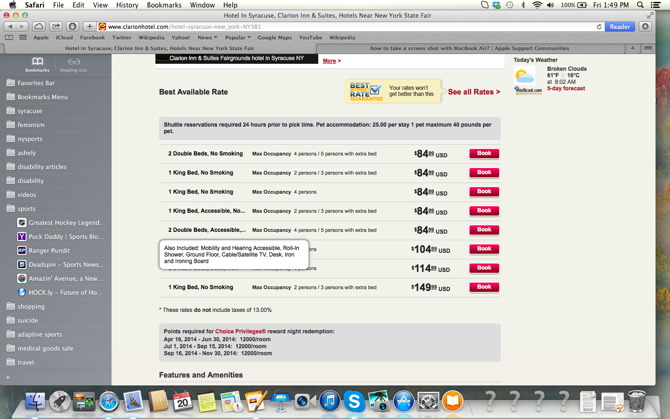This screenshot has width=670, height=419.
Task: Show all tabs with the tab overview icon
Action: [x=648, y=48]
